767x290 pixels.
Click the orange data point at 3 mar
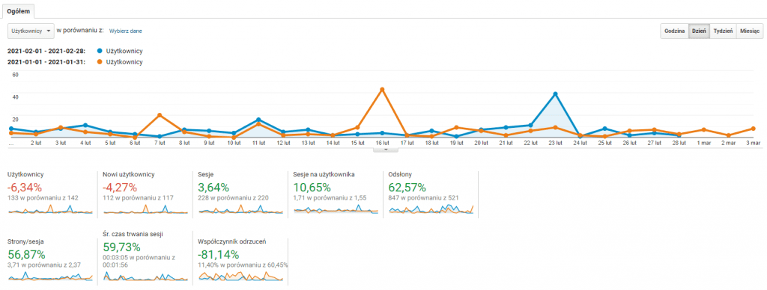754,129
